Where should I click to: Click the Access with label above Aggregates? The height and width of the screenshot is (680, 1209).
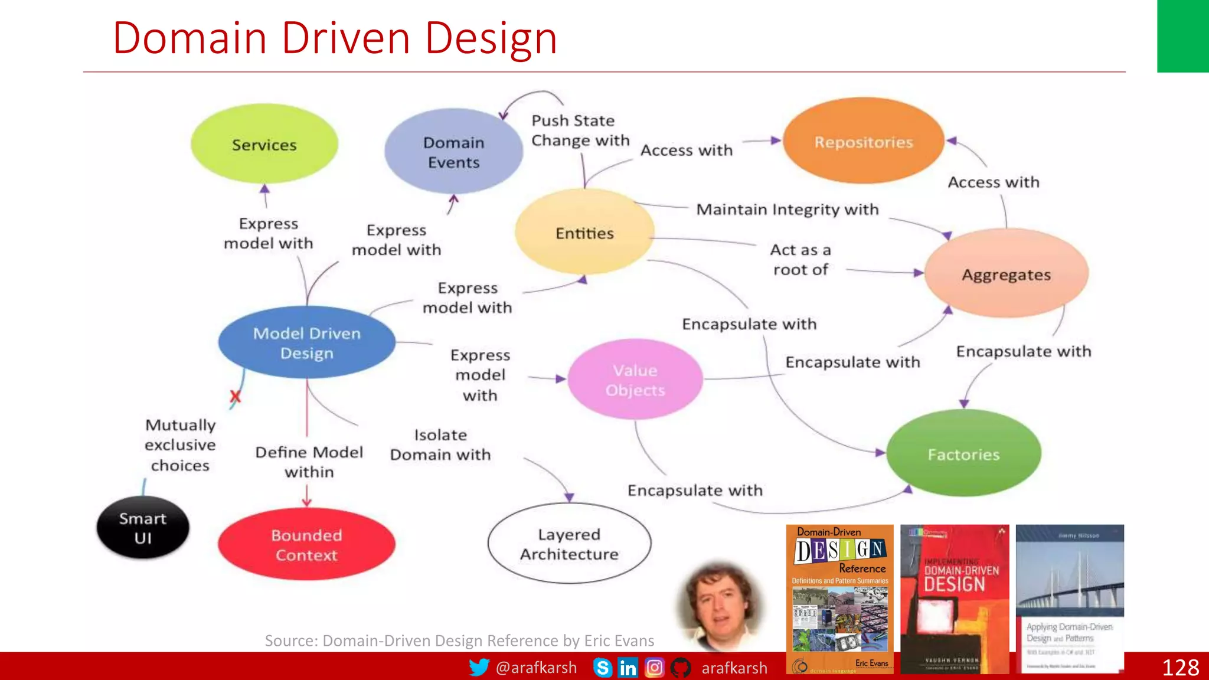click(x=994, y=182)
